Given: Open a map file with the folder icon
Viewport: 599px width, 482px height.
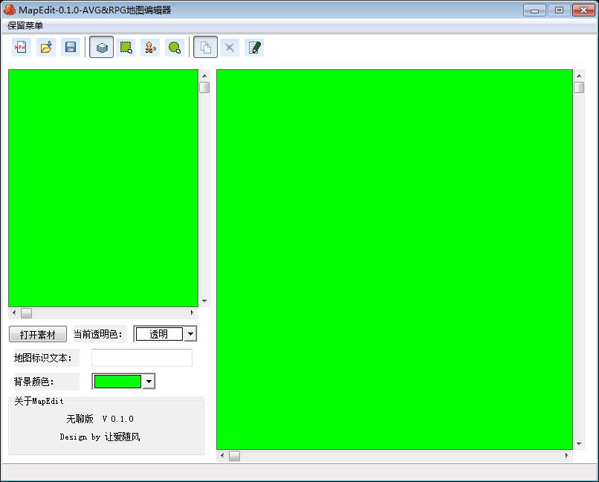Looking at the screenshot, I should point(46,48).
